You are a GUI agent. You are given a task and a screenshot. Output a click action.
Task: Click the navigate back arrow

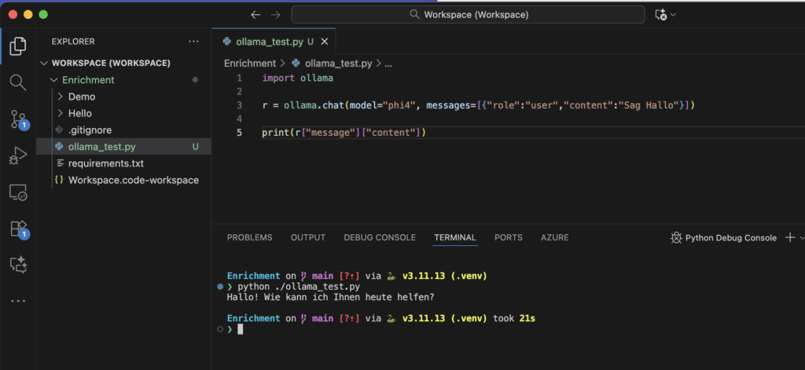point(255,15)
